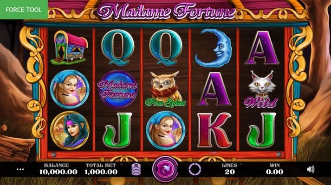Open the coin stack bet icon
Image resolution: width=331 pixels, height=185 pixels.
coord(136,169)
